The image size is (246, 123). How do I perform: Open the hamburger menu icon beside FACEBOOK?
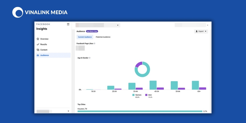(x=68, y=24)
